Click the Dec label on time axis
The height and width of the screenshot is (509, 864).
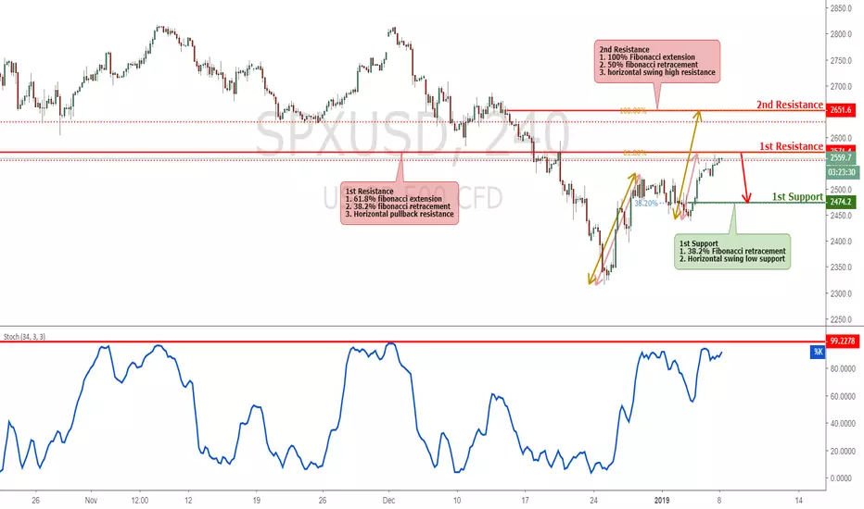pyautogui.click(x=388, y=500)
